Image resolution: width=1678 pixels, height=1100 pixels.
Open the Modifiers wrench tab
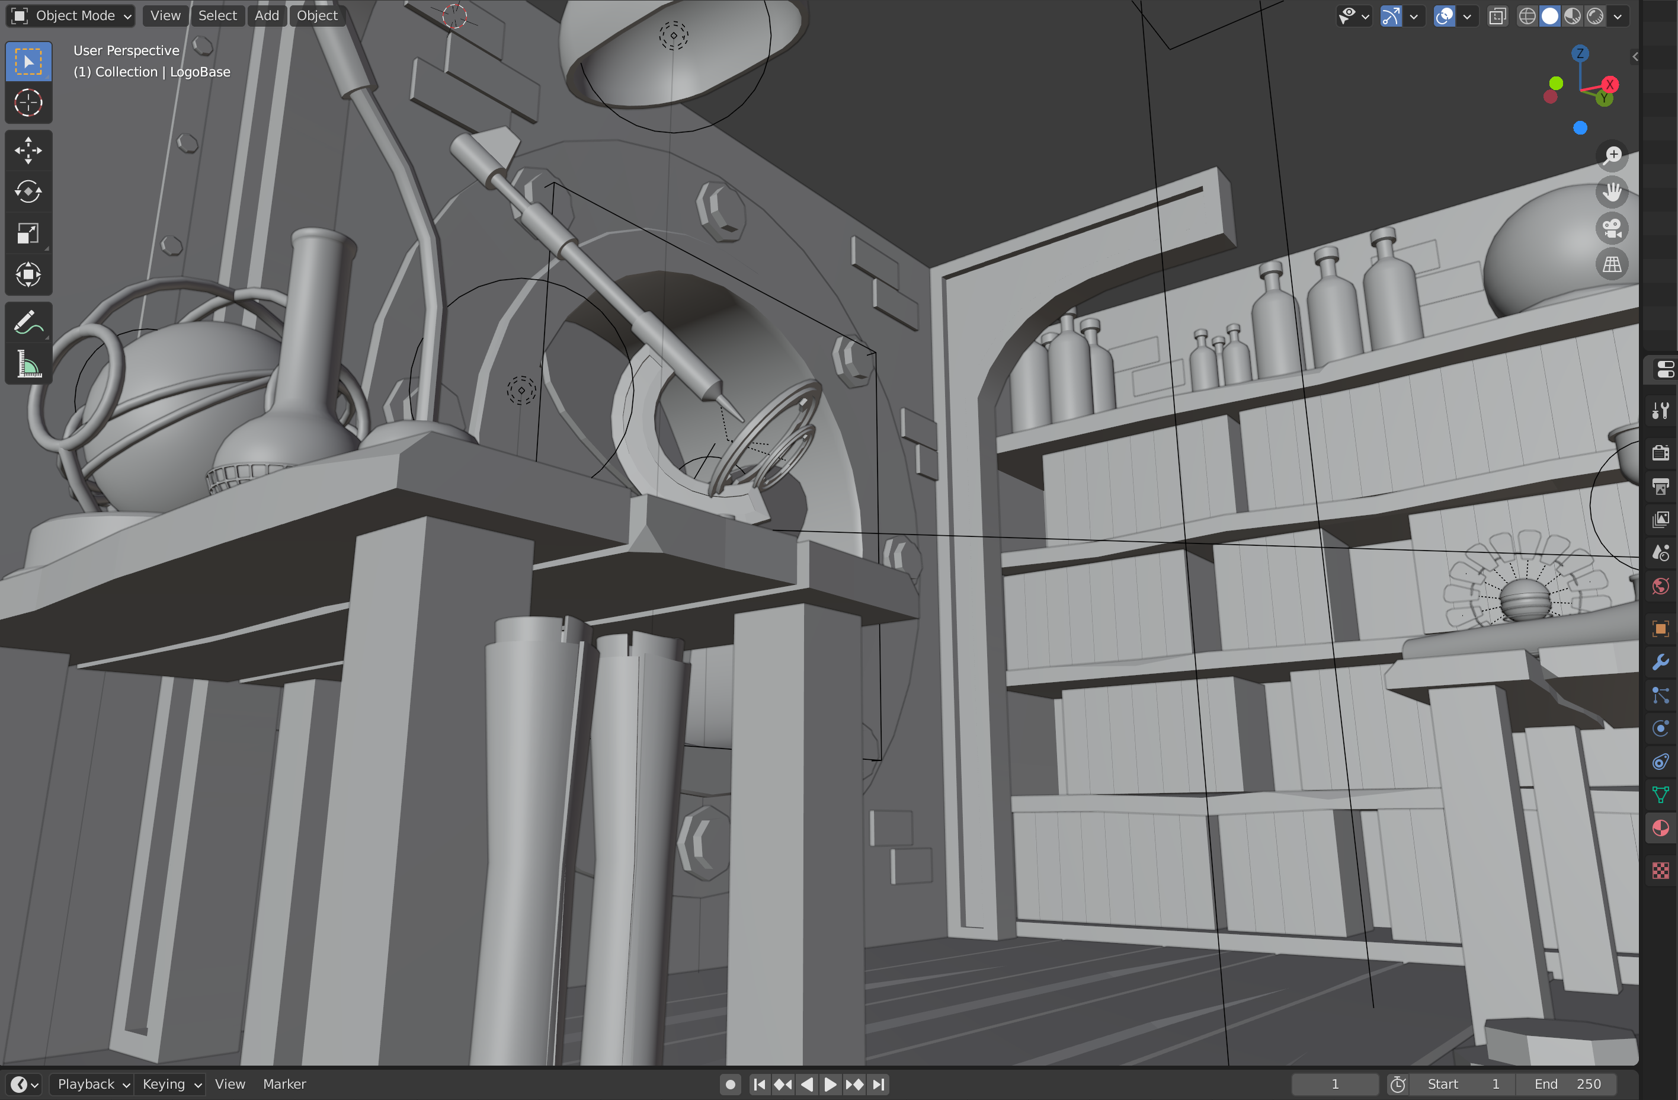tap(1660, 662)
